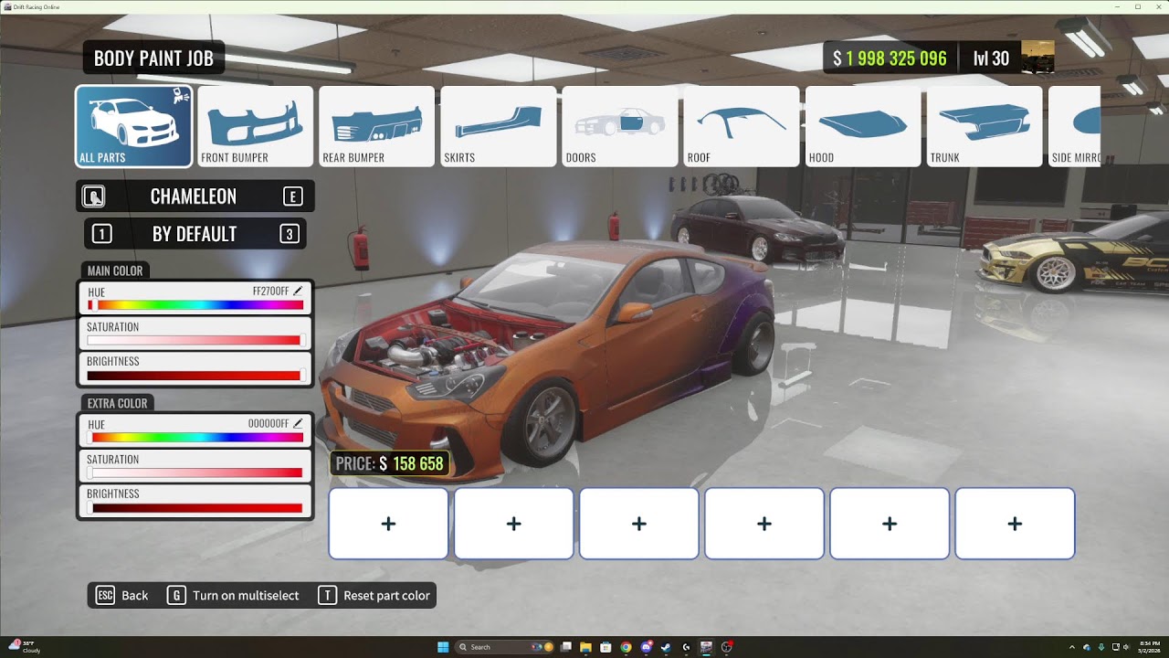Select the Side Mirrors part tile
This screenshot has width=1169, height=658.
click(x=1074, y=126)
